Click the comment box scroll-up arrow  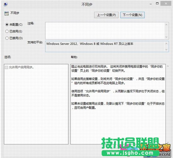tap(166, 25)
